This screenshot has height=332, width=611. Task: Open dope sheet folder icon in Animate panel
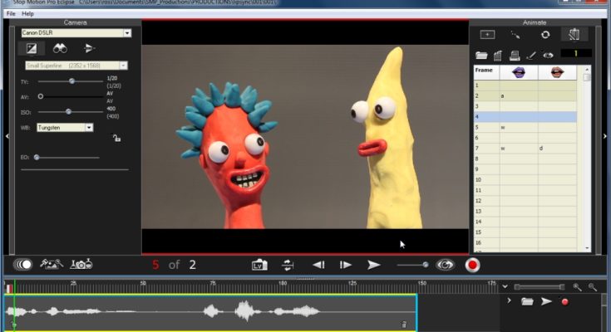[481, 56]
